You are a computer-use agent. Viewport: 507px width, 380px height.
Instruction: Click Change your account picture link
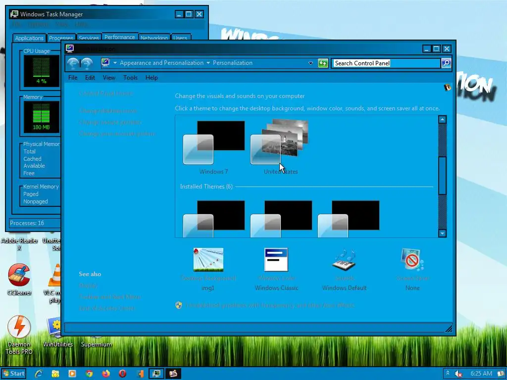(117, 134)
